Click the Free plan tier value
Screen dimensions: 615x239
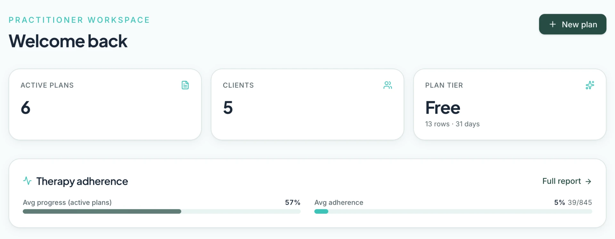click(443, 108)
